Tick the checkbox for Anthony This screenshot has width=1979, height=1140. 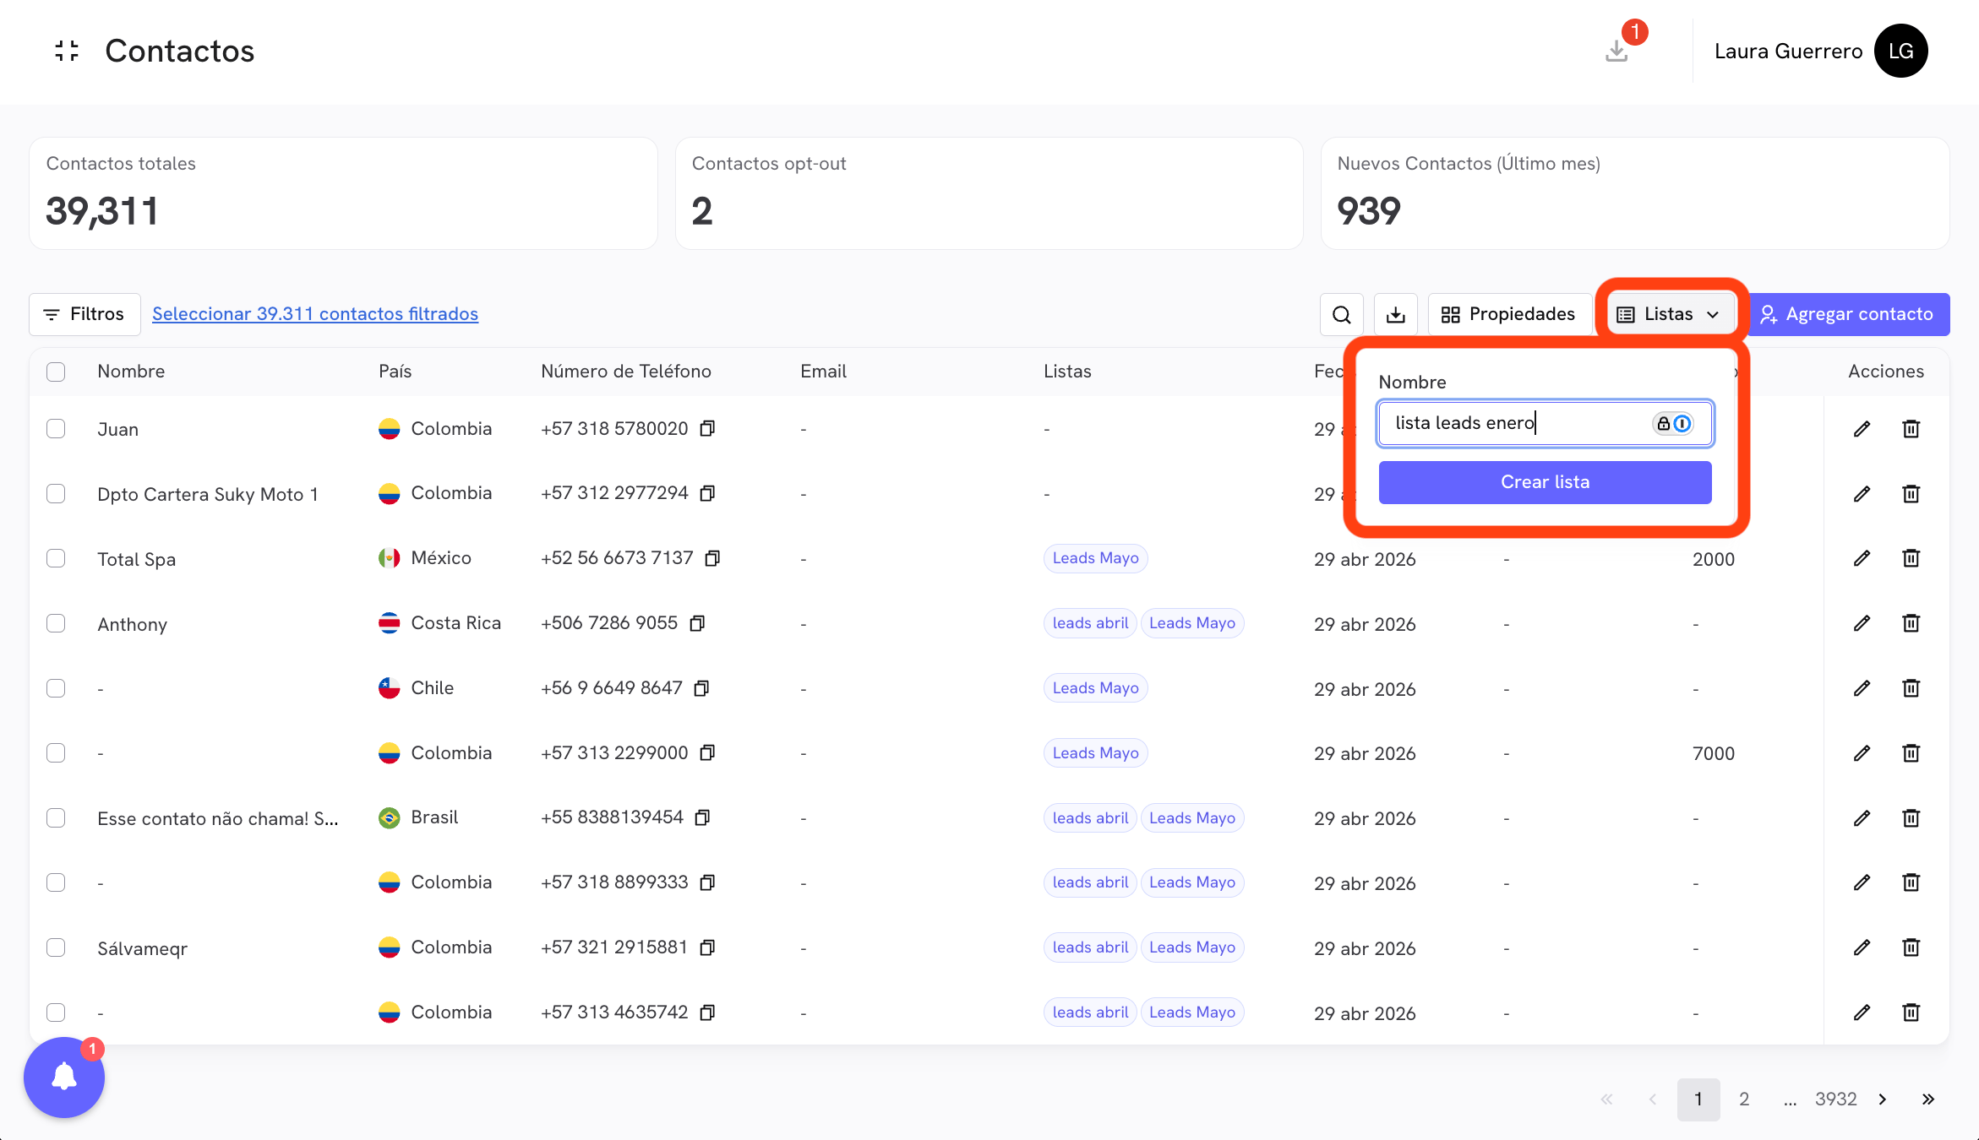[x=56, y=623]
